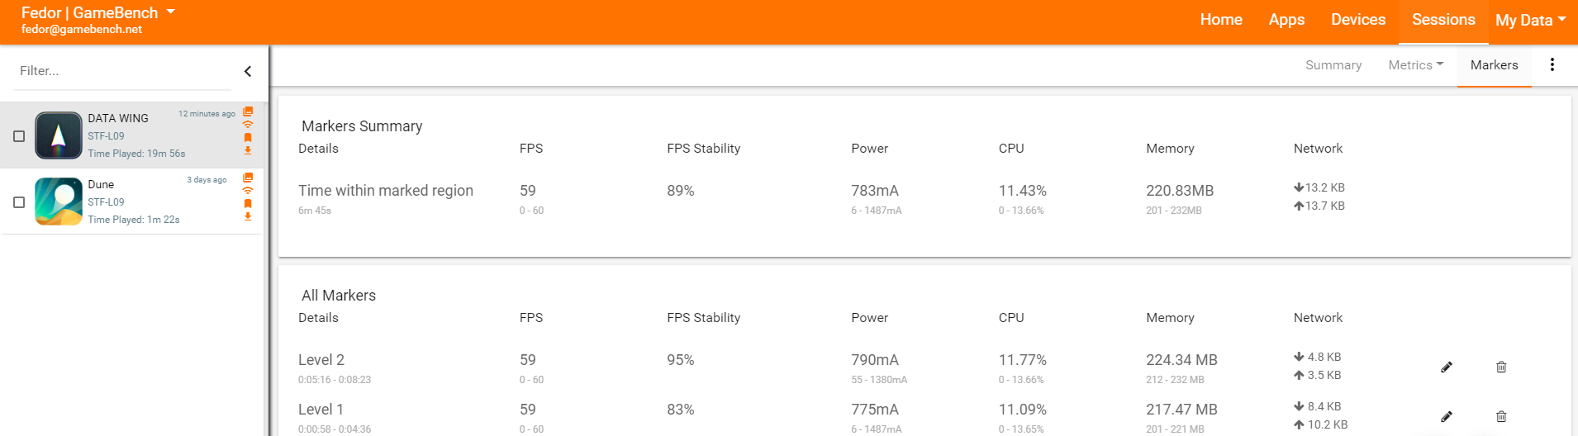Select the DATA WING session checkbox
This screenshot has width=1578, height=436.
[19, 136]
